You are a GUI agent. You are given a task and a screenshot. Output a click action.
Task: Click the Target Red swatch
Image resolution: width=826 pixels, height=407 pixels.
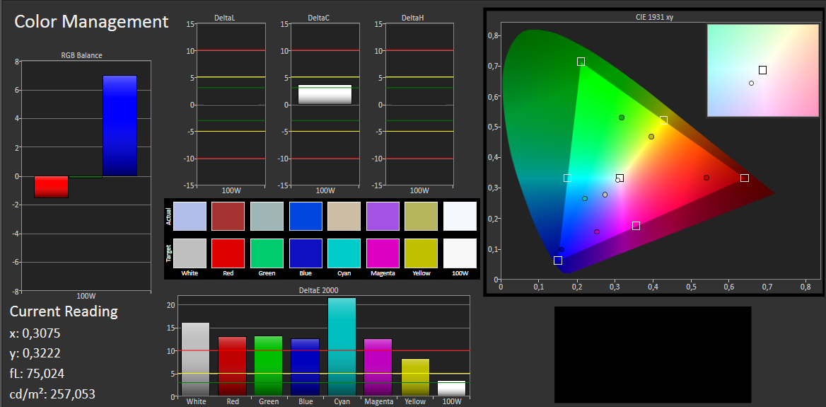pos(228,253)
